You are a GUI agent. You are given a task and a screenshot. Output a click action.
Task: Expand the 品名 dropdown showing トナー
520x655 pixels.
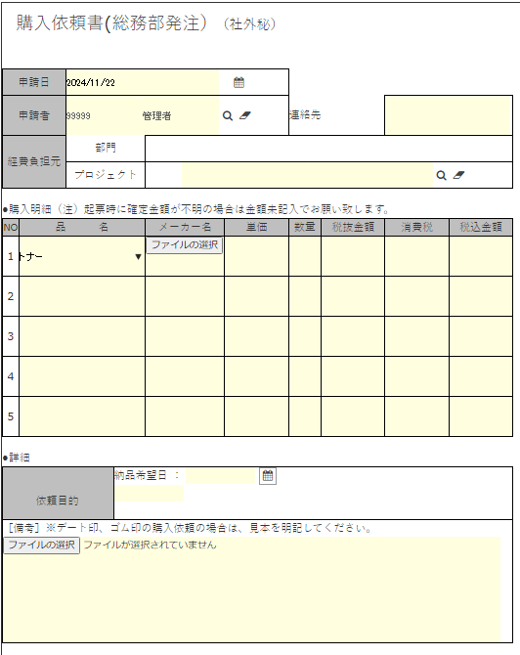coord(138,256)
